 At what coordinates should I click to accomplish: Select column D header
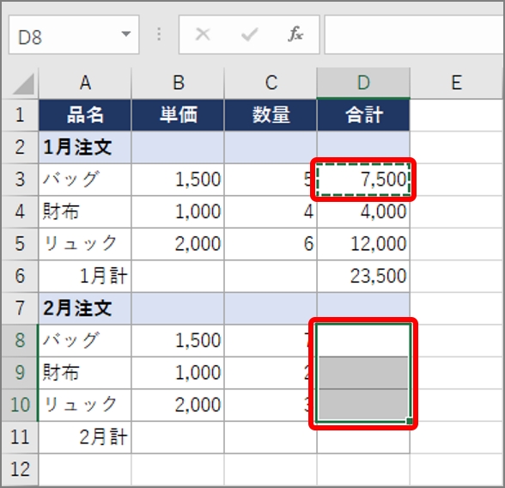pos(363,82)
